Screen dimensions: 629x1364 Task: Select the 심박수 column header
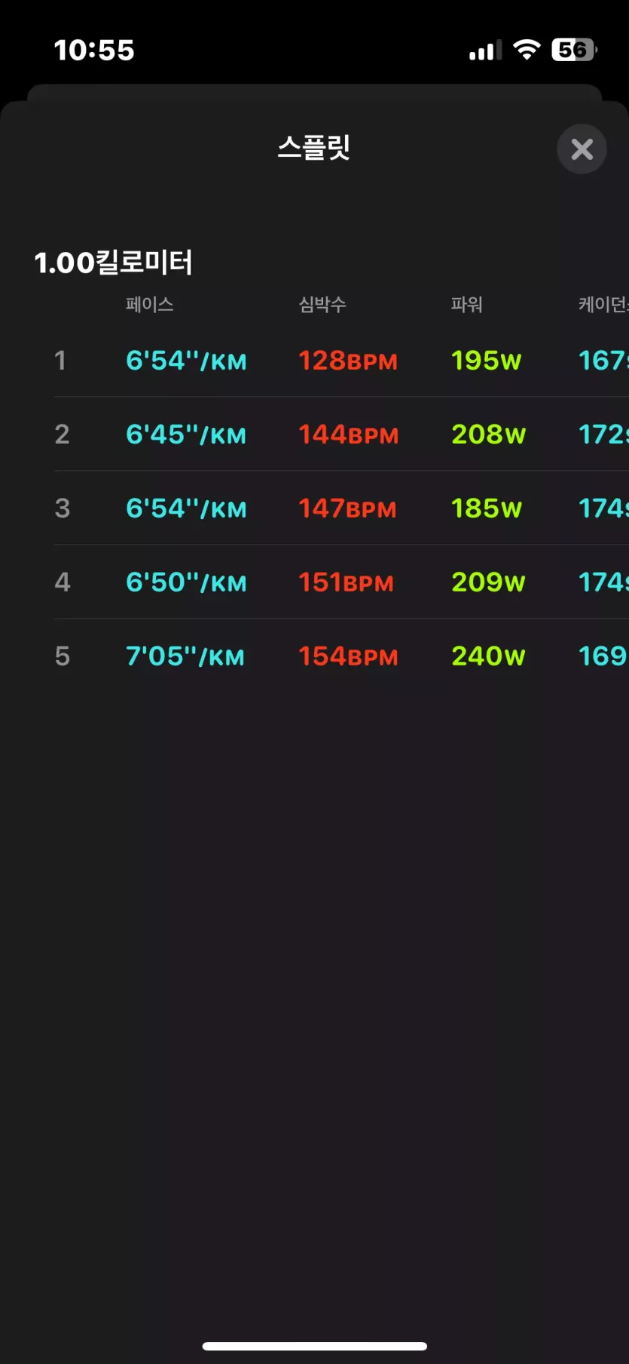(322, 305)
